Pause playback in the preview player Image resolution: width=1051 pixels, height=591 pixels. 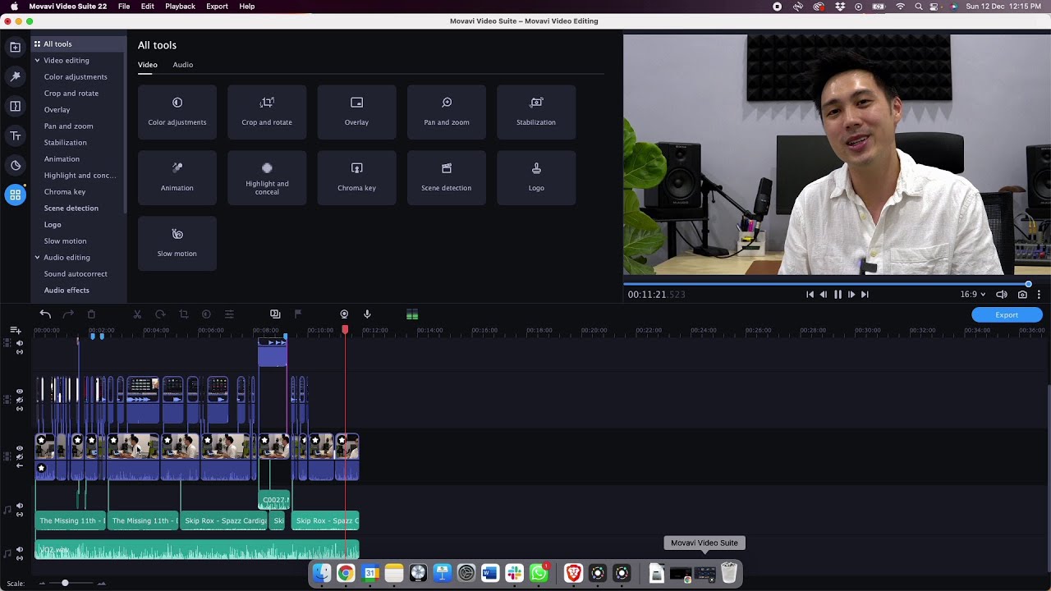(x=838, y=295)
